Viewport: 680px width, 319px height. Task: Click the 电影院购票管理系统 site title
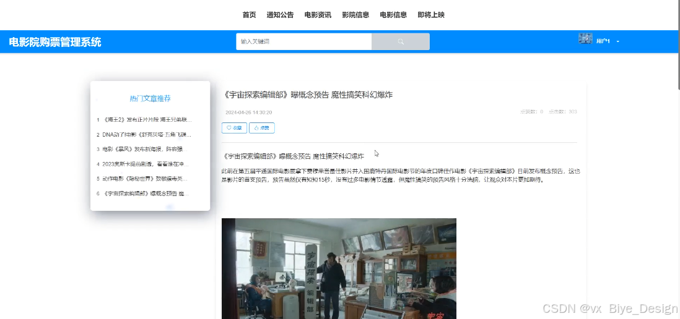tap(55, 42)
